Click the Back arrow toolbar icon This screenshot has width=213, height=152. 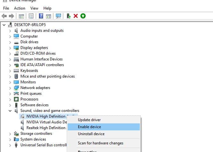pos(4,16)
